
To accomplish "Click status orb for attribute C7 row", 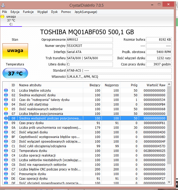I will [x=6, y=169].
